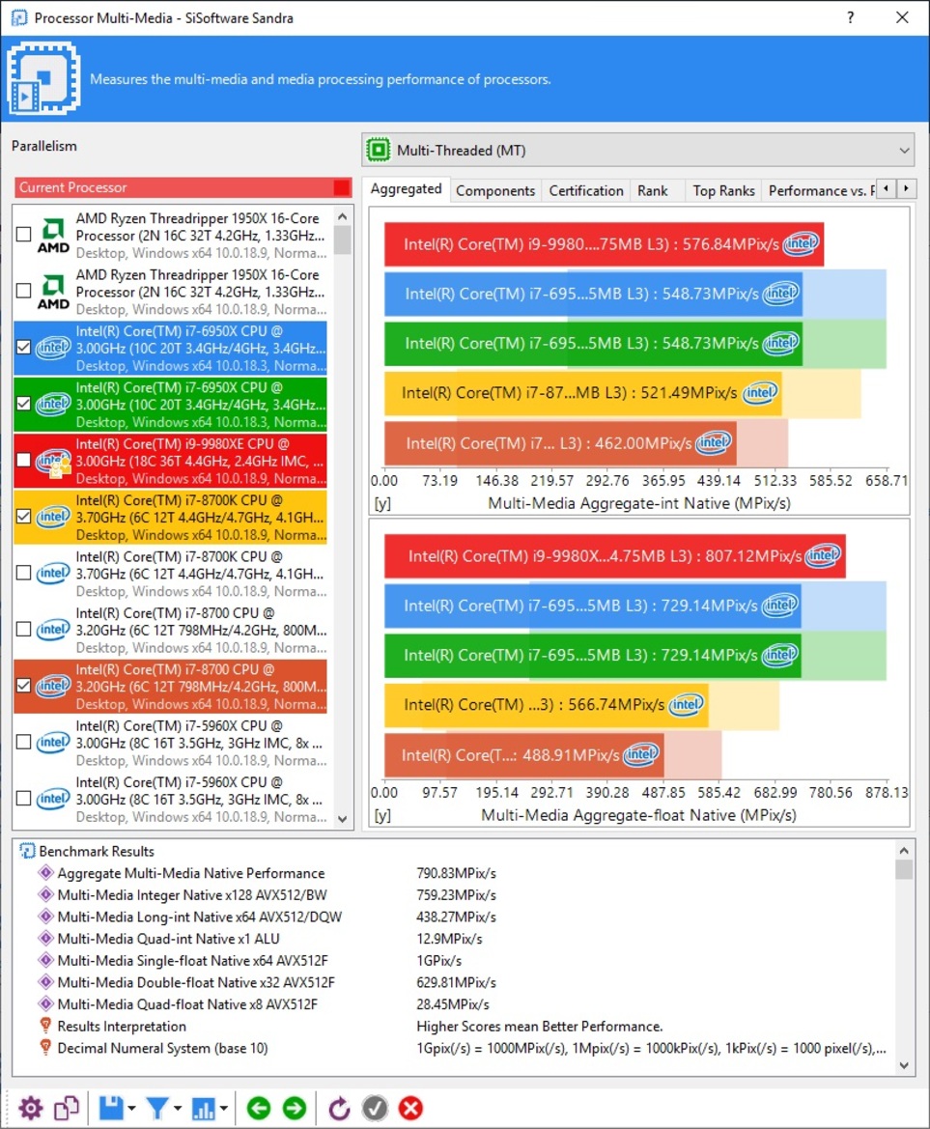The image size is (930, 1129).
Task: Click the save floppy disk icon
Action: pos(111,1108)
